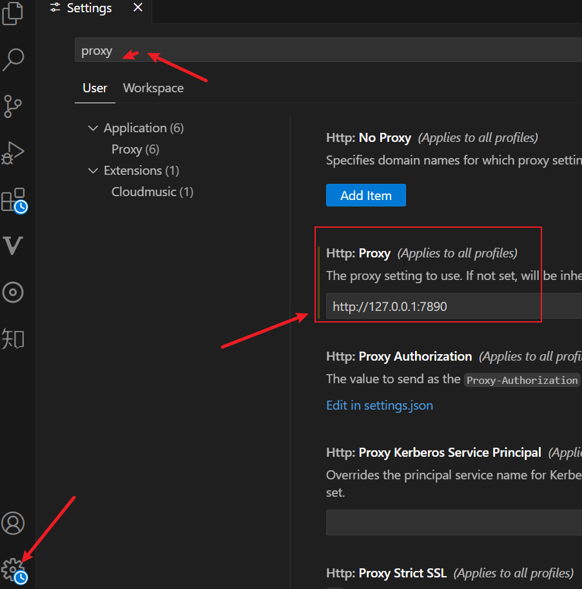Open the Cloudmusic circular icon panel
Viewport: 582px width, 589px height.
coord(14,292)
